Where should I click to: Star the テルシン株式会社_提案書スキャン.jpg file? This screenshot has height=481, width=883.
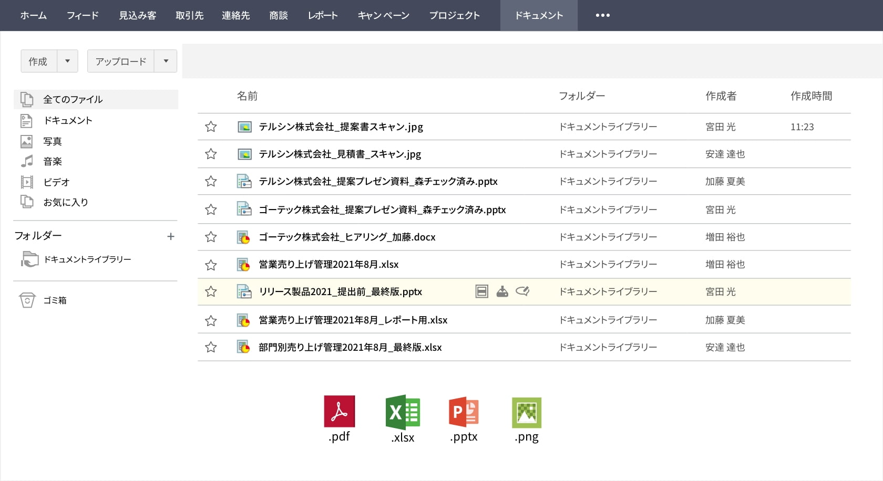point(211,127)
